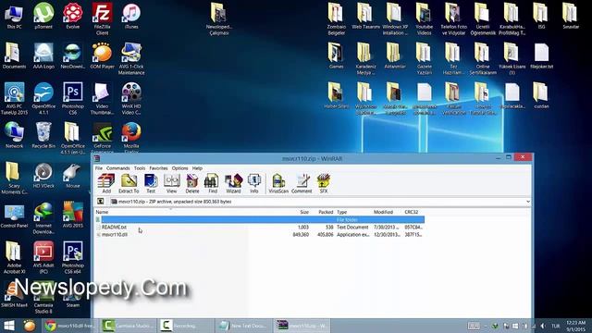The image size is (592, 333).
Task: Select the Youtube Videos desktop folder
Action: (424, 18)
